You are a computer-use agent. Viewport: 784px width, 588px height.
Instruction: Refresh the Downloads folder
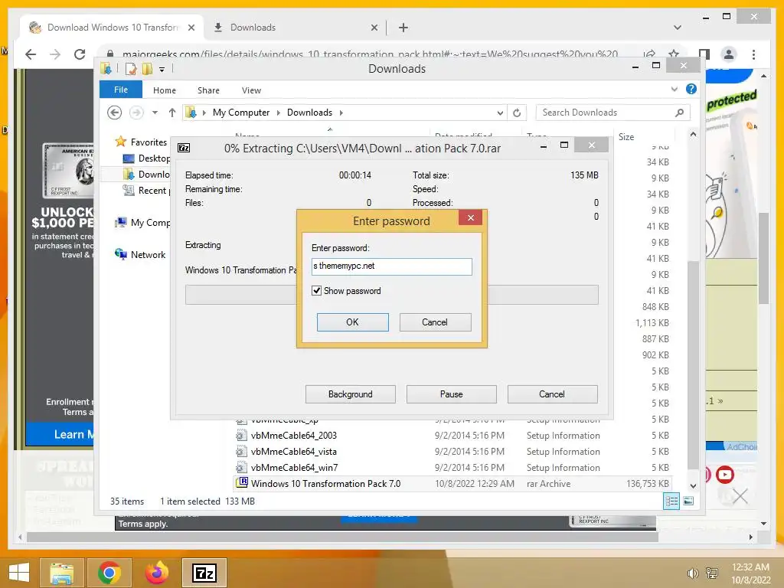[517, 113]
